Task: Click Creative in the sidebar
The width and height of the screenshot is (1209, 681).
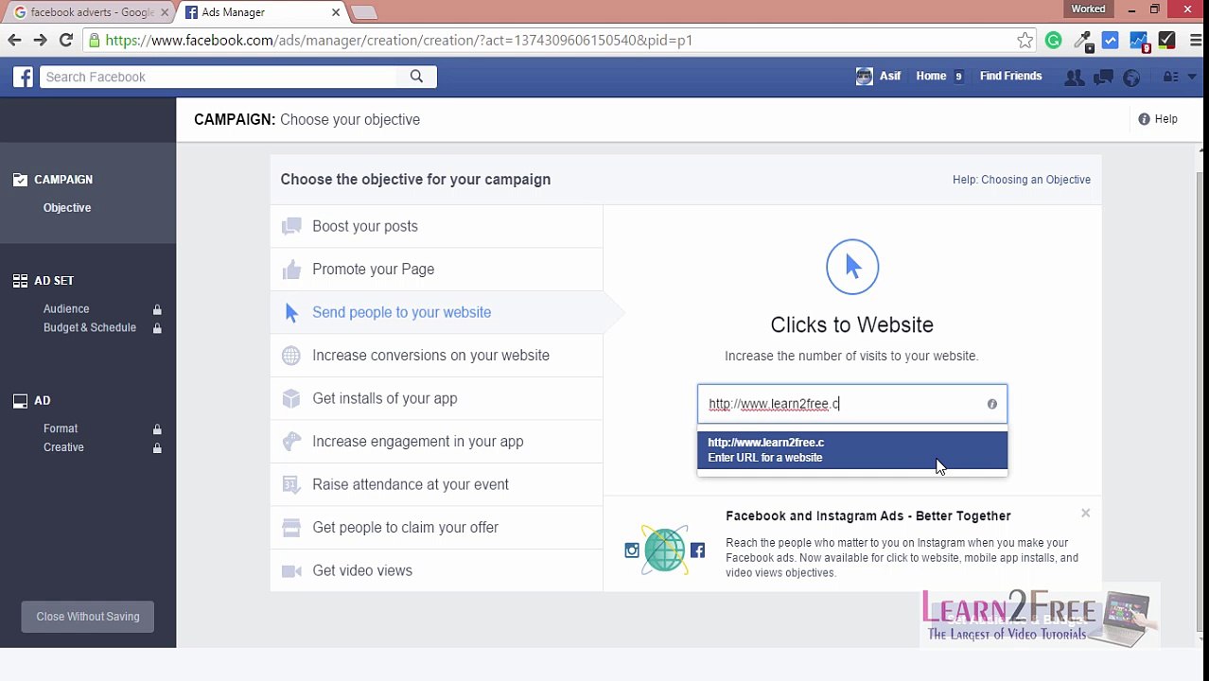Action: tap(63, 448)
